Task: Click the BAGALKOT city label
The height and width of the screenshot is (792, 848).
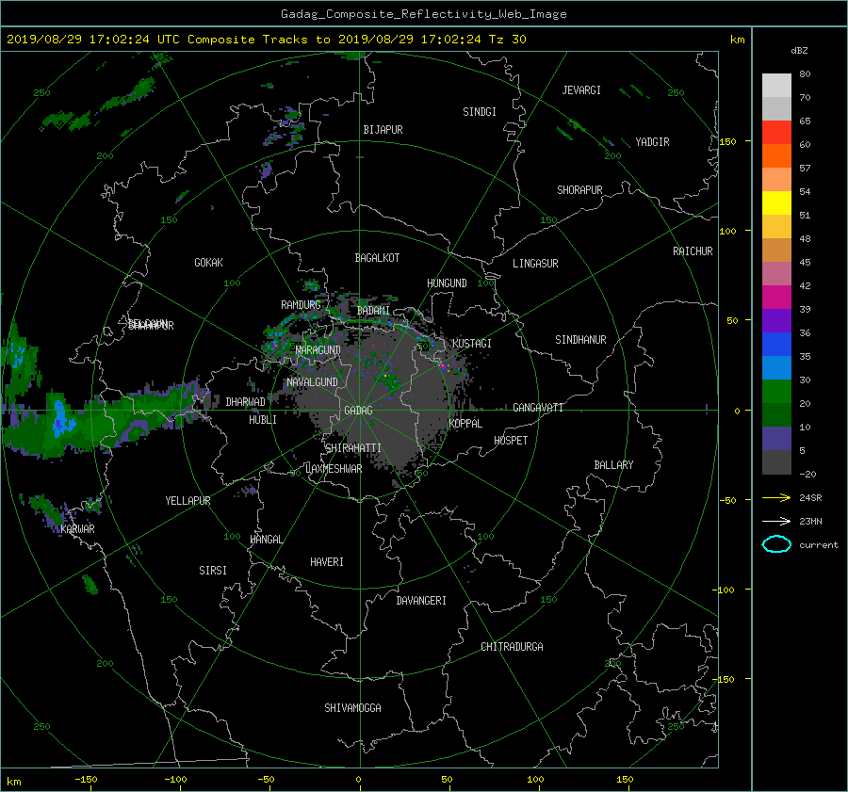Action: point(377,258)
